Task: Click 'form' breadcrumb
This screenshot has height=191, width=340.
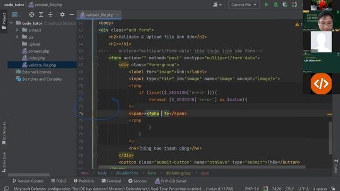Action: point(152,173)
